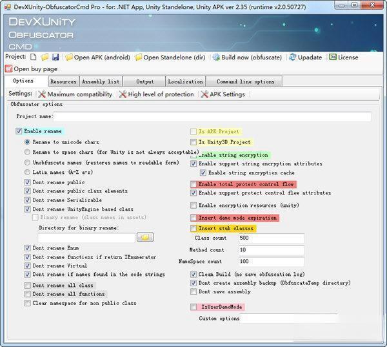The width and height of the screenshot is (387, 347).
Task: Toggle Dont rename Virtual checkbox
Action: [x=27, y=266]
